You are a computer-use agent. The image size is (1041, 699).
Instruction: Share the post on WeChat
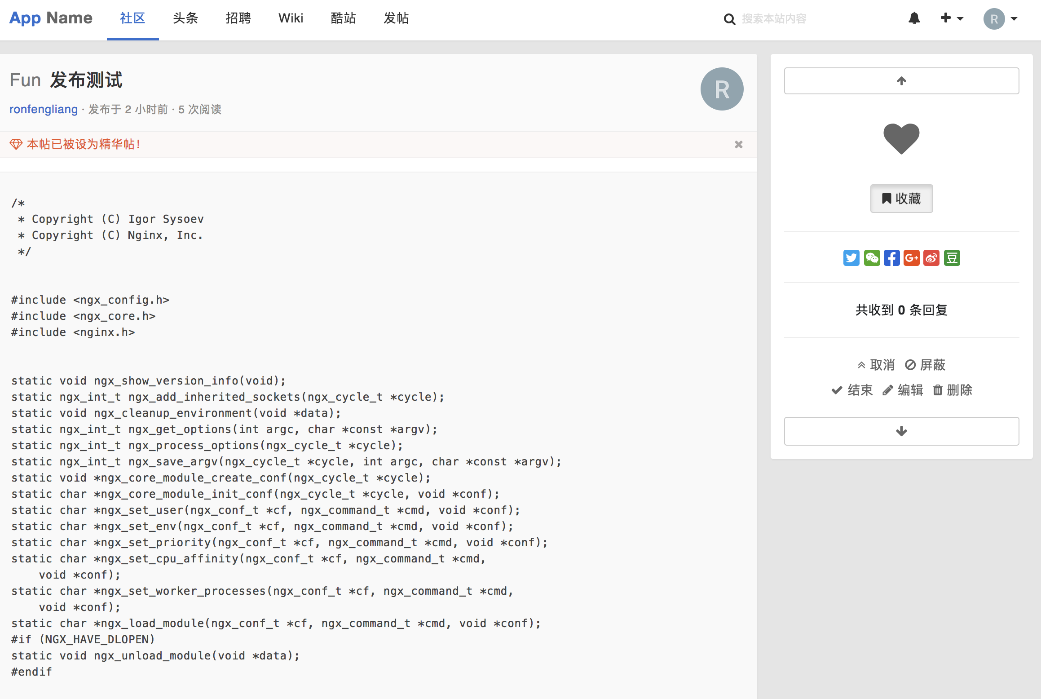point(872,258)
